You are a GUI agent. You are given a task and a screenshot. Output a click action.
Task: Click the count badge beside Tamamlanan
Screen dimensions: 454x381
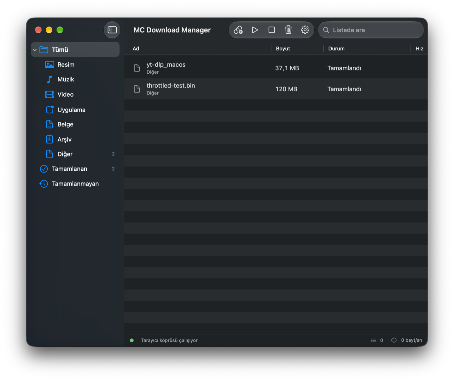[113, 169]
